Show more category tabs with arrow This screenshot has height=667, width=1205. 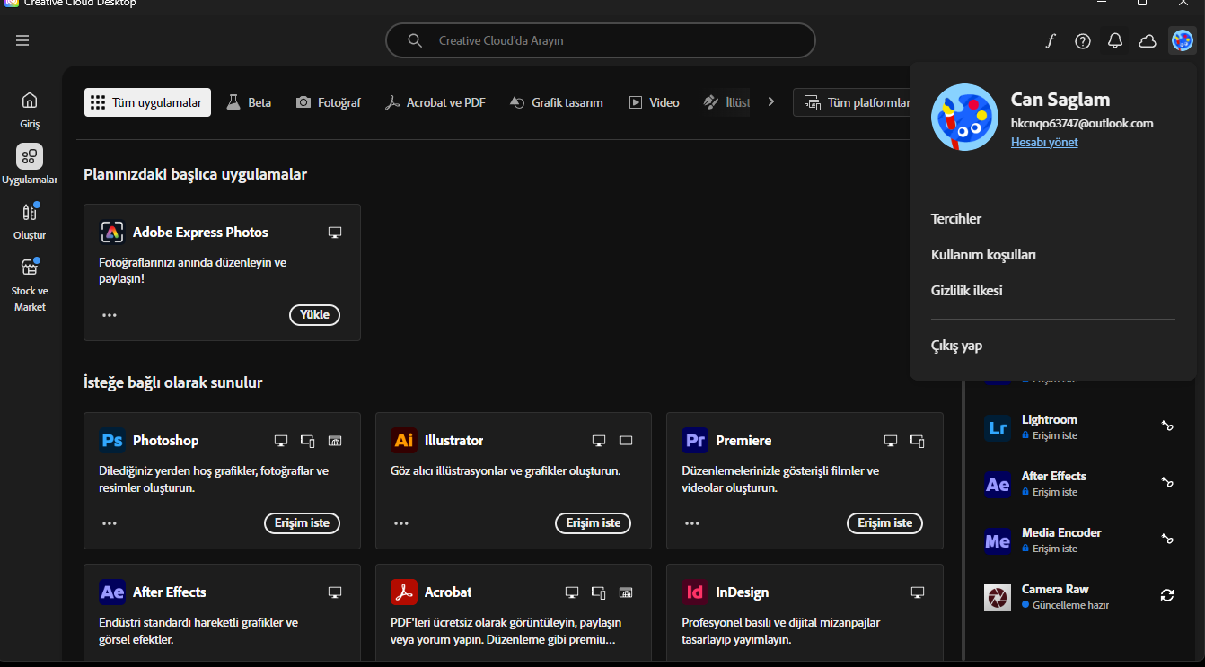[x=770, y=102]
